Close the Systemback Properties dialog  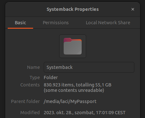133,9
